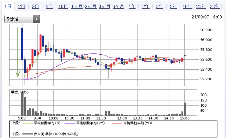Open the 10日 chart range
The image size is (226, 138).
click(x=63, y=6)
